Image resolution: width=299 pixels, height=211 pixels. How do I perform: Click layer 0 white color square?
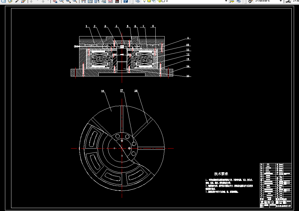click(x=163, y=1)
